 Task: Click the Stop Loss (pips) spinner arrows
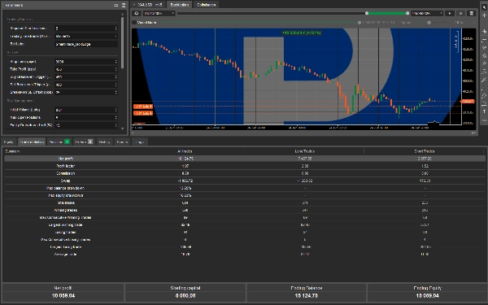115,62
